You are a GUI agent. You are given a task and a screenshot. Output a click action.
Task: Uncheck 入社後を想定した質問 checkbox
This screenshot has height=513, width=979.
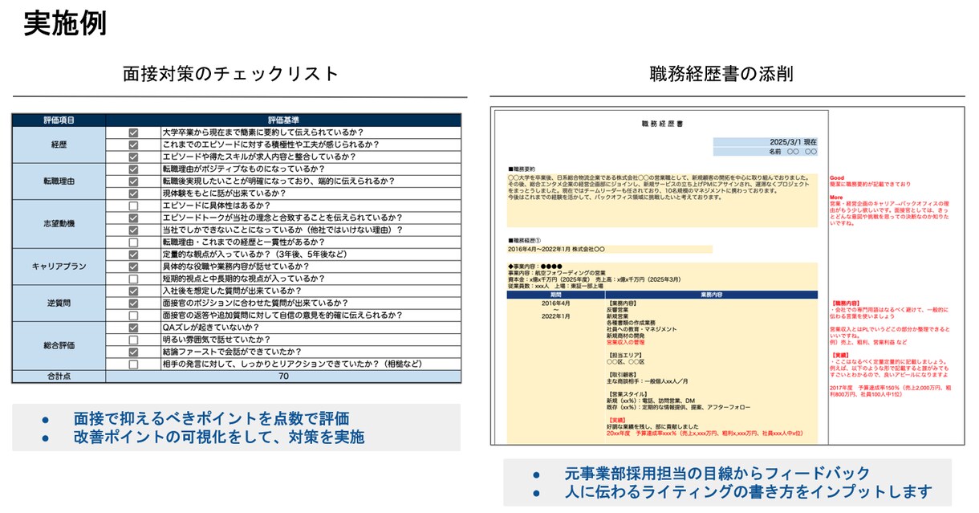133,291
